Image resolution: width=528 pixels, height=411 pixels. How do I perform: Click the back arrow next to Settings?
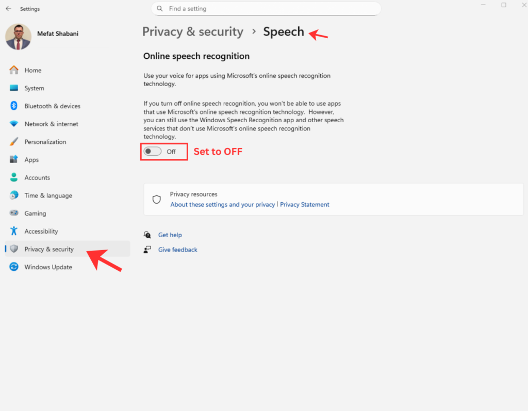[8, 9]
